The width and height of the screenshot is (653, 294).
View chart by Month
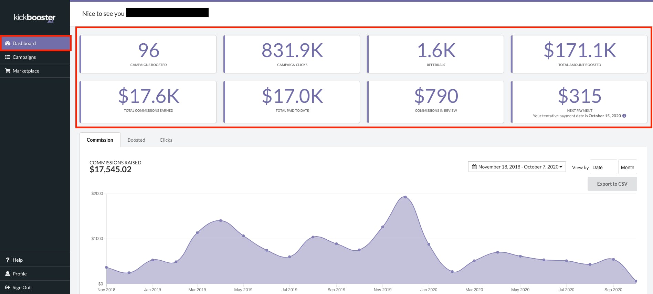coord(628,167)
